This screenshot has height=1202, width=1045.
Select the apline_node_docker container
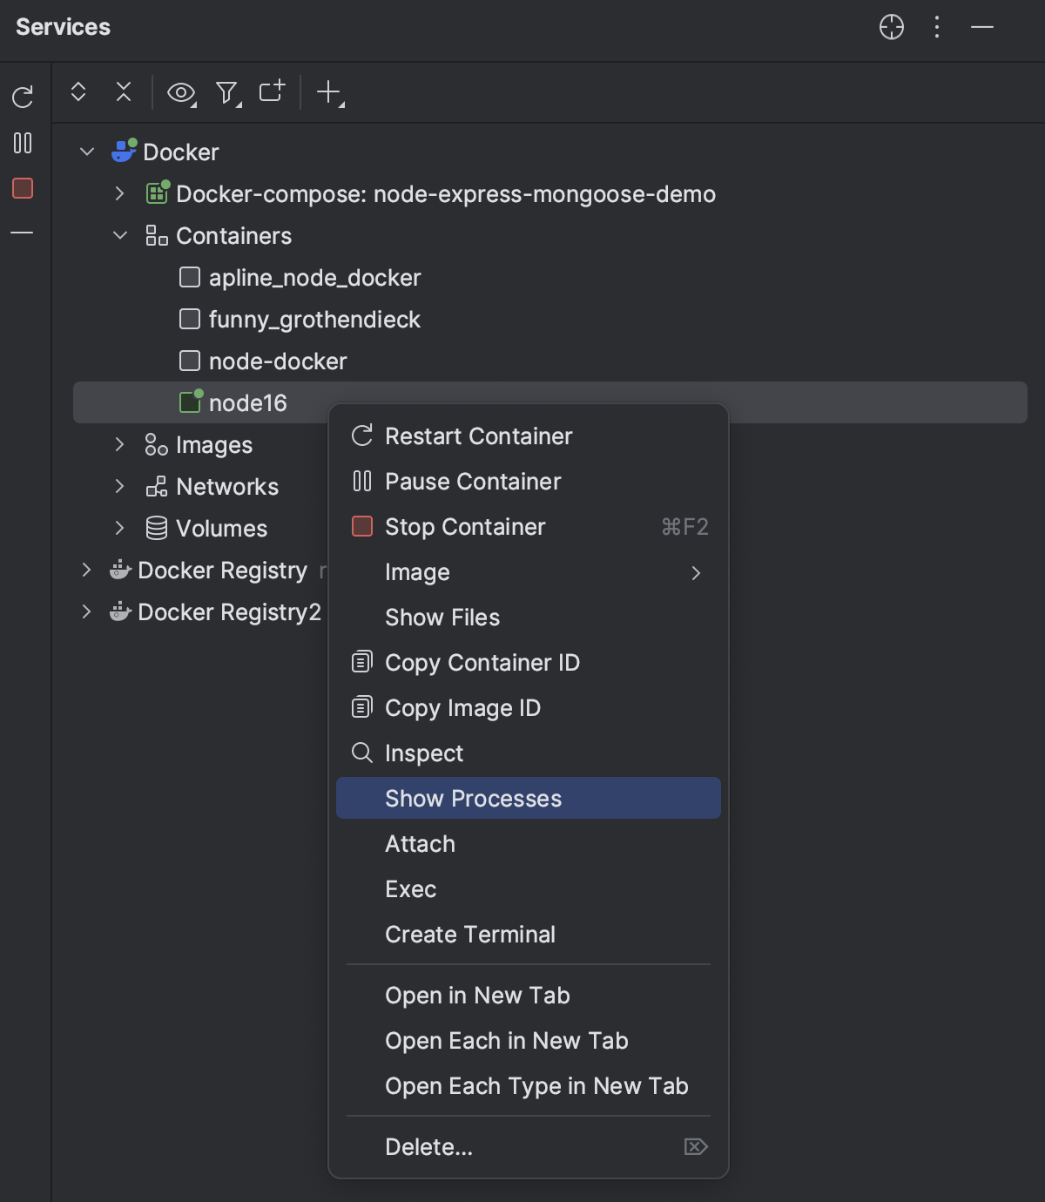click(x=314, y=278)
